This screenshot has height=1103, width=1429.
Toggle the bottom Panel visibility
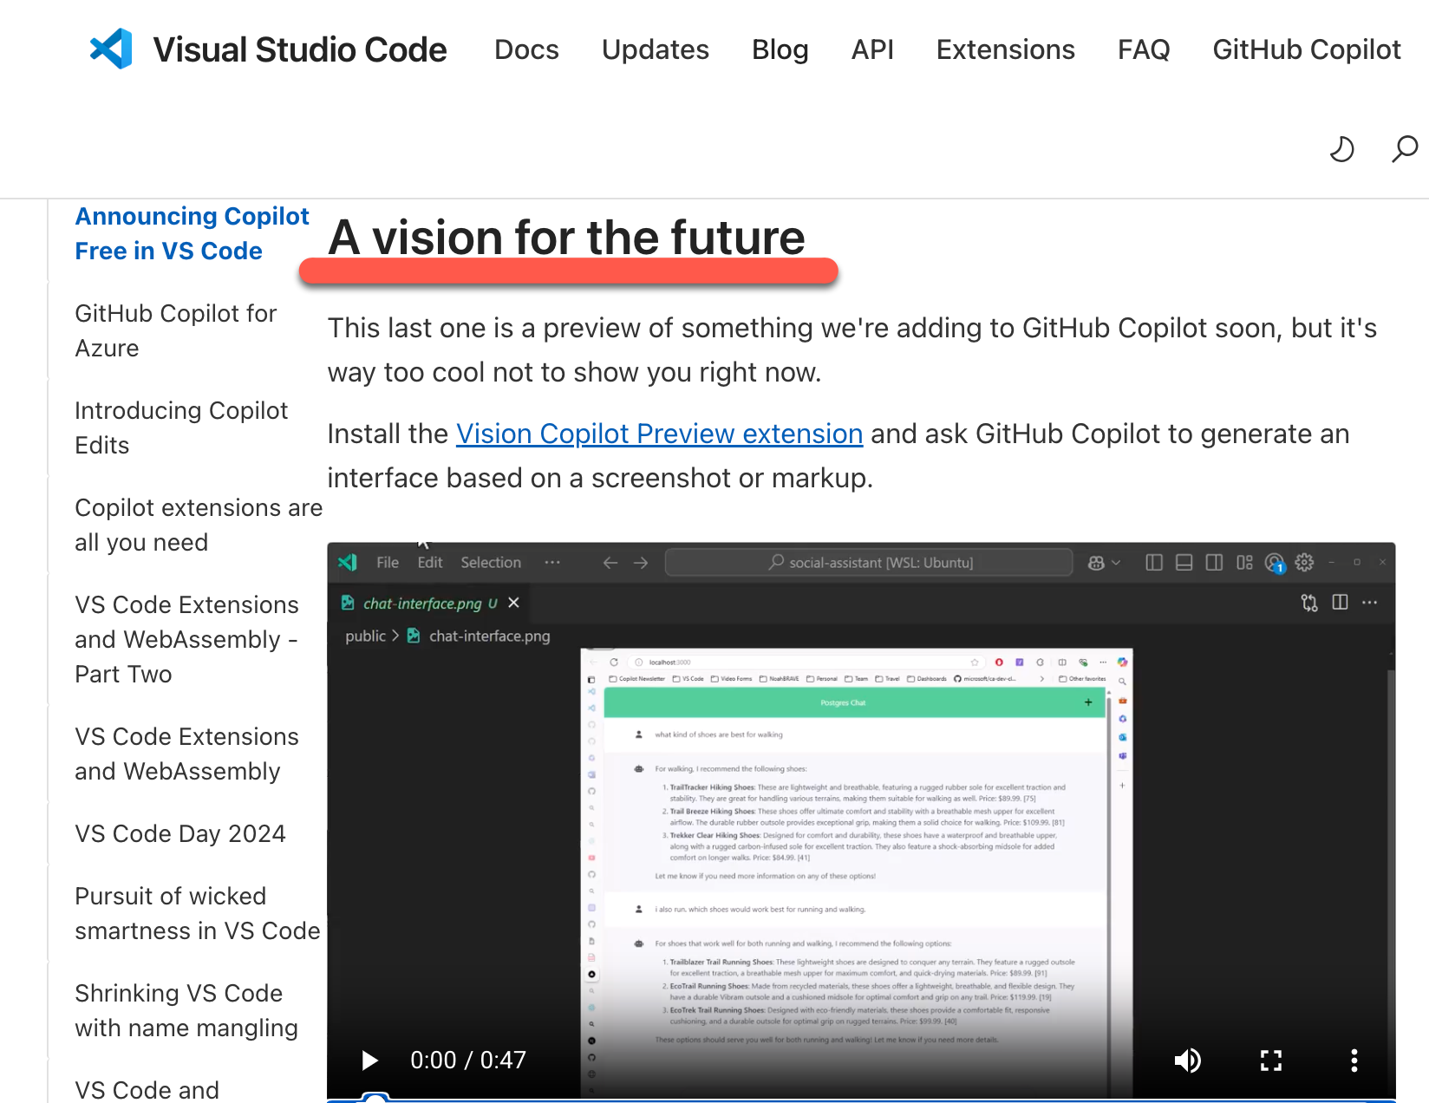tap(1184, 562)
